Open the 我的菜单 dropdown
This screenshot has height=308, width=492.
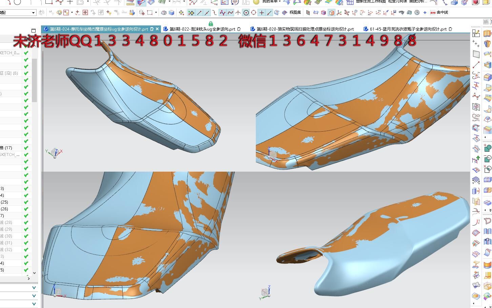[271, 2]
